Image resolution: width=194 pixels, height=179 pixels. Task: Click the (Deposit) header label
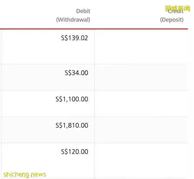point(172,20)
